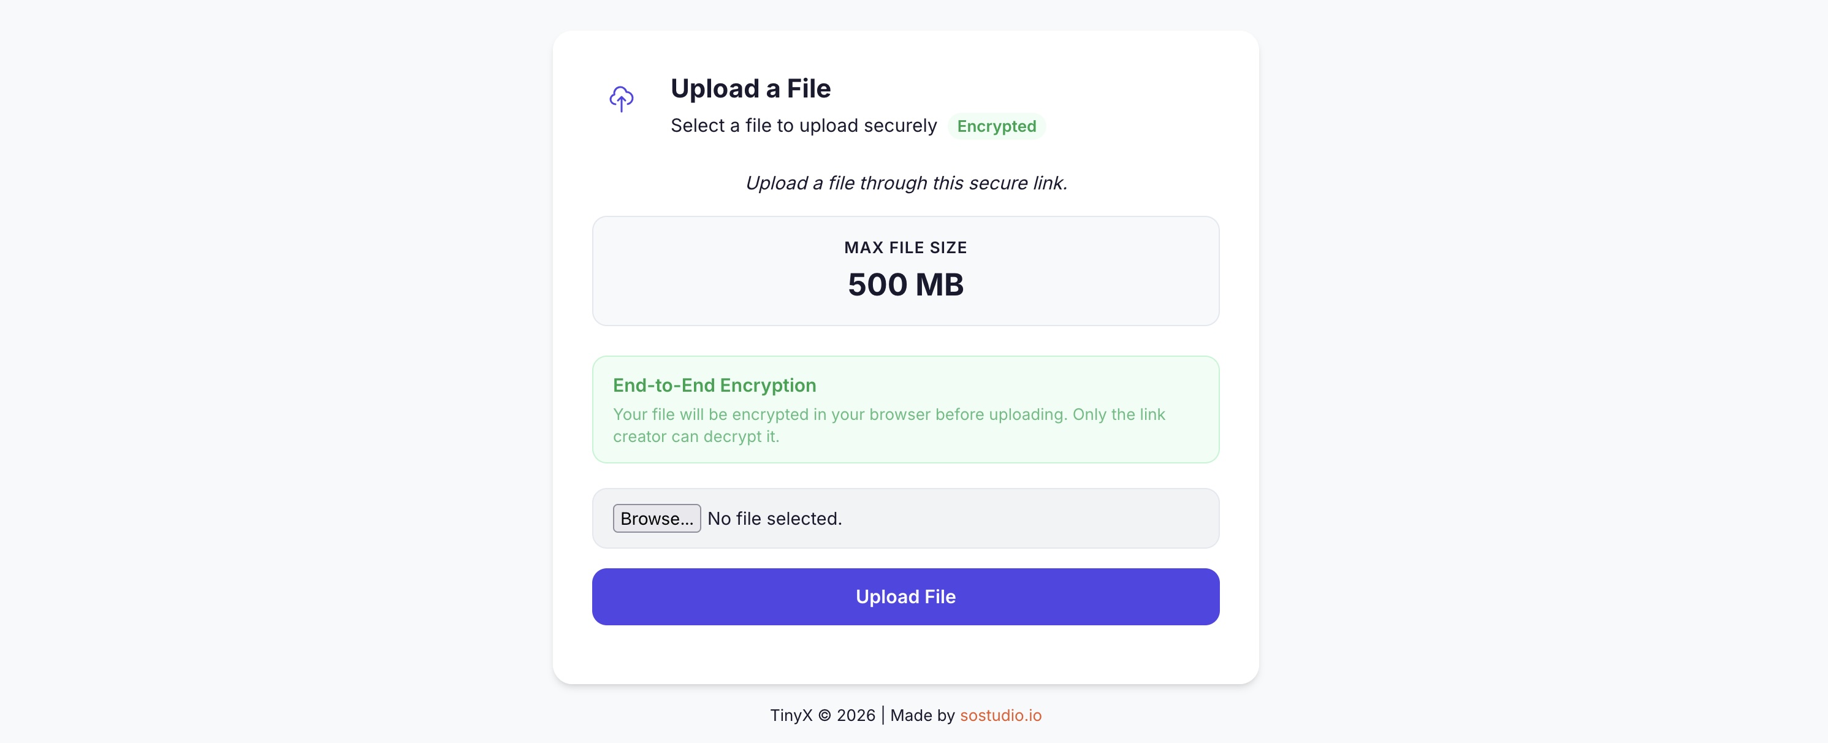
Task: Click the Browse button to pick a file
Action: click(x=656, y=518)
